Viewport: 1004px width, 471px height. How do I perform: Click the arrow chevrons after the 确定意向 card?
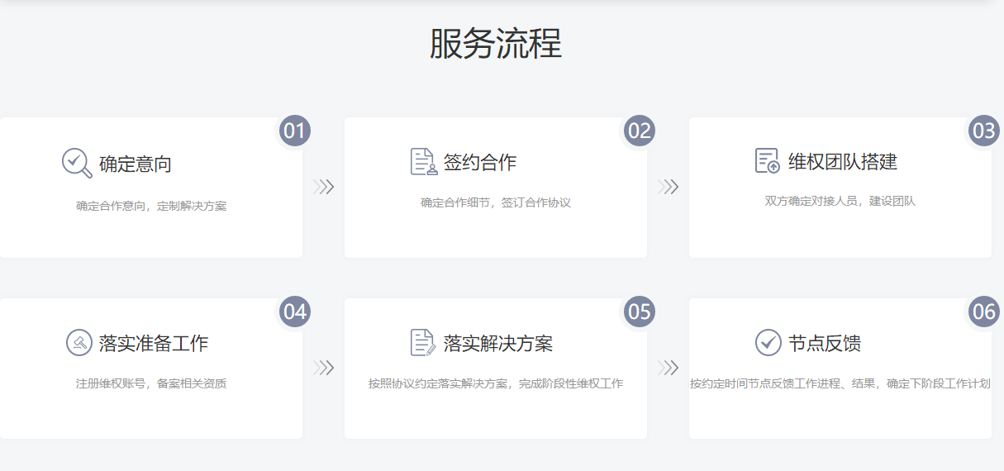tap(324, 187)
